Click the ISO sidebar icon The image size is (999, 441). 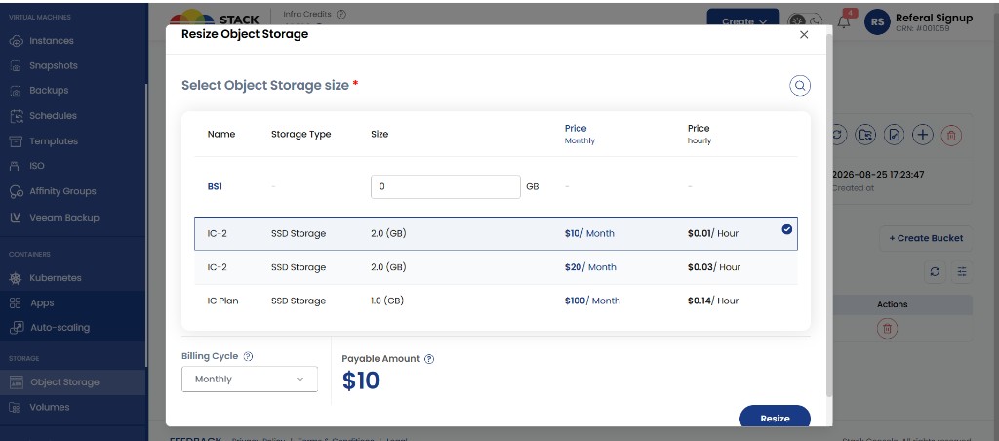[16, 166]
